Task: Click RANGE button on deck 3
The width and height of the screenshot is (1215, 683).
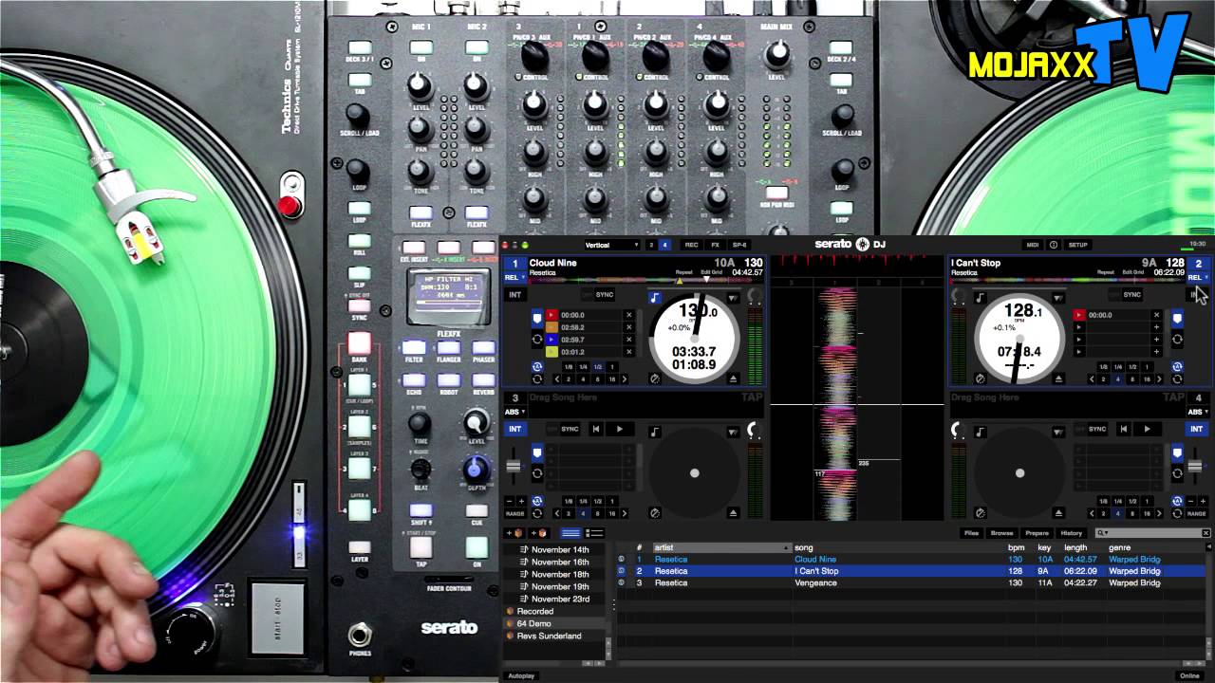Action: click(x=515, y=513)
